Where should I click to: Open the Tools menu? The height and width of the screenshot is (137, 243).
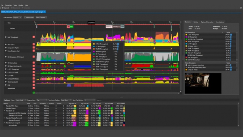(x=15, y=5)
